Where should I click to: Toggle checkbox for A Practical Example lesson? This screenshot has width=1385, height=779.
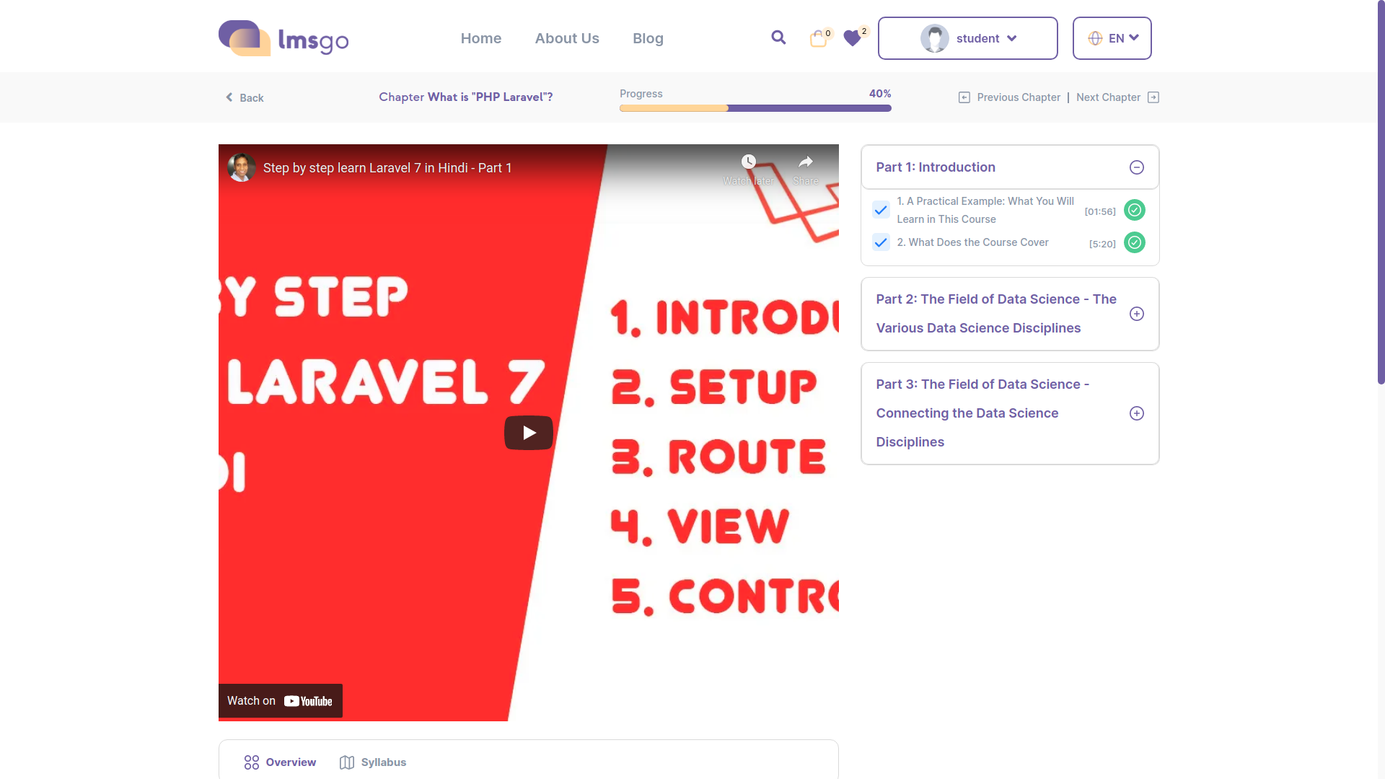coord(881,210)
